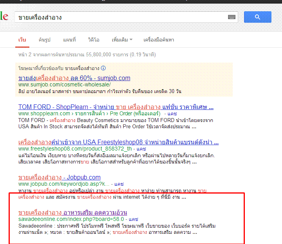Click the Google logo fragment at top left
The image size is (282, 244).
[4, 16]
